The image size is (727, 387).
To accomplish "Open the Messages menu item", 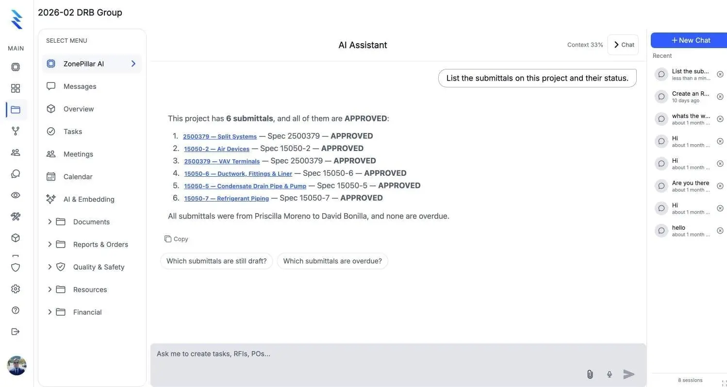I will pyautogui.click(x=92, y=86).
